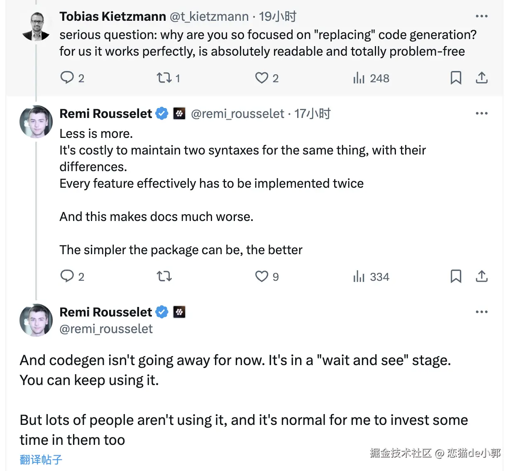Retweet Tobias Kietzmann's post

(164, 78)
